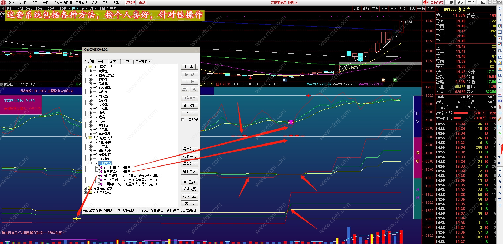Click the 新建 button
503x244 pixels.
(188, 66)
